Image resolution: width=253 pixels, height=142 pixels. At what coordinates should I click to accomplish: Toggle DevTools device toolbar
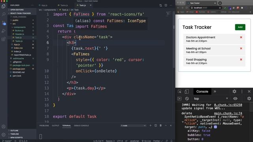[x=187, y=92]
